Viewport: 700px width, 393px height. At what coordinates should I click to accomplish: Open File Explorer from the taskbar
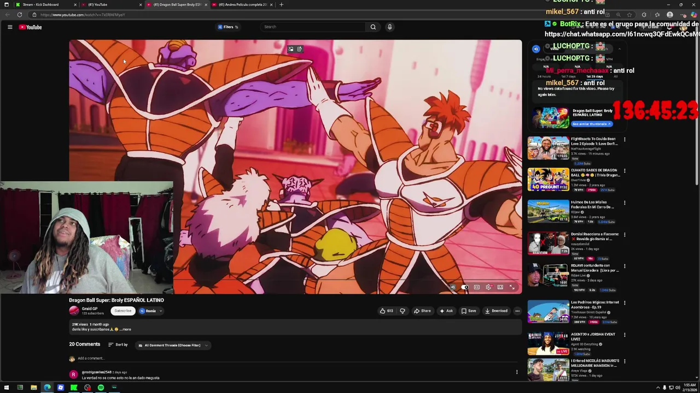tap(33, 388)
